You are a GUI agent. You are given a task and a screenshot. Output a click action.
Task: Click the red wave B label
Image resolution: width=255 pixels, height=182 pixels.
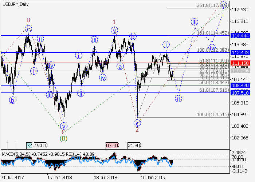tap(28, 20)
